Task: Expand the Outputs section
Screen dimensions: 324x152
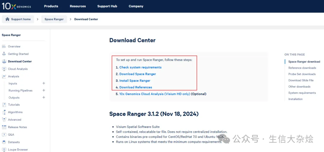Action: [x=44, y=97]
